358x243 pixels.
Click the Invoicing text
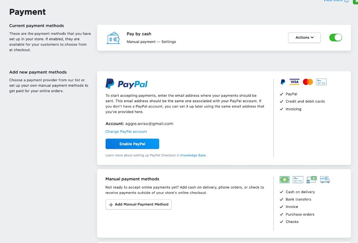pyautogui.click(x=293, y=109)
